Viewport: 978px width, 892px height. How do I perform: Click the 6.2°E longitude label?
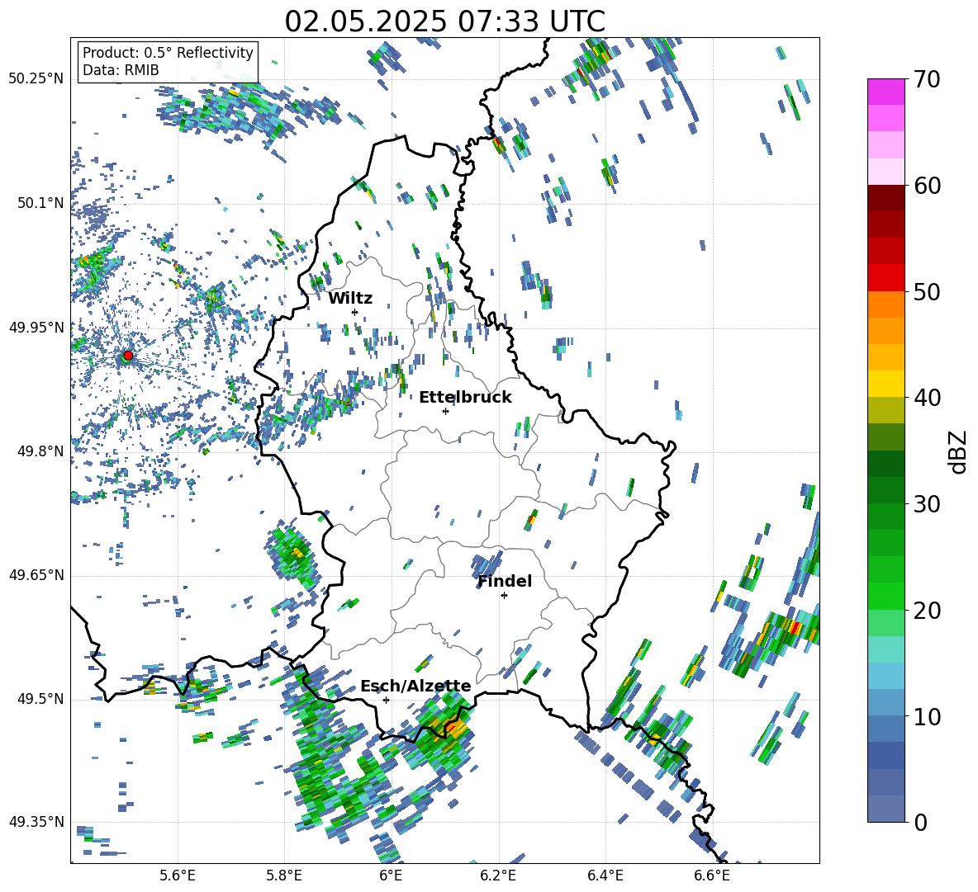498,875
